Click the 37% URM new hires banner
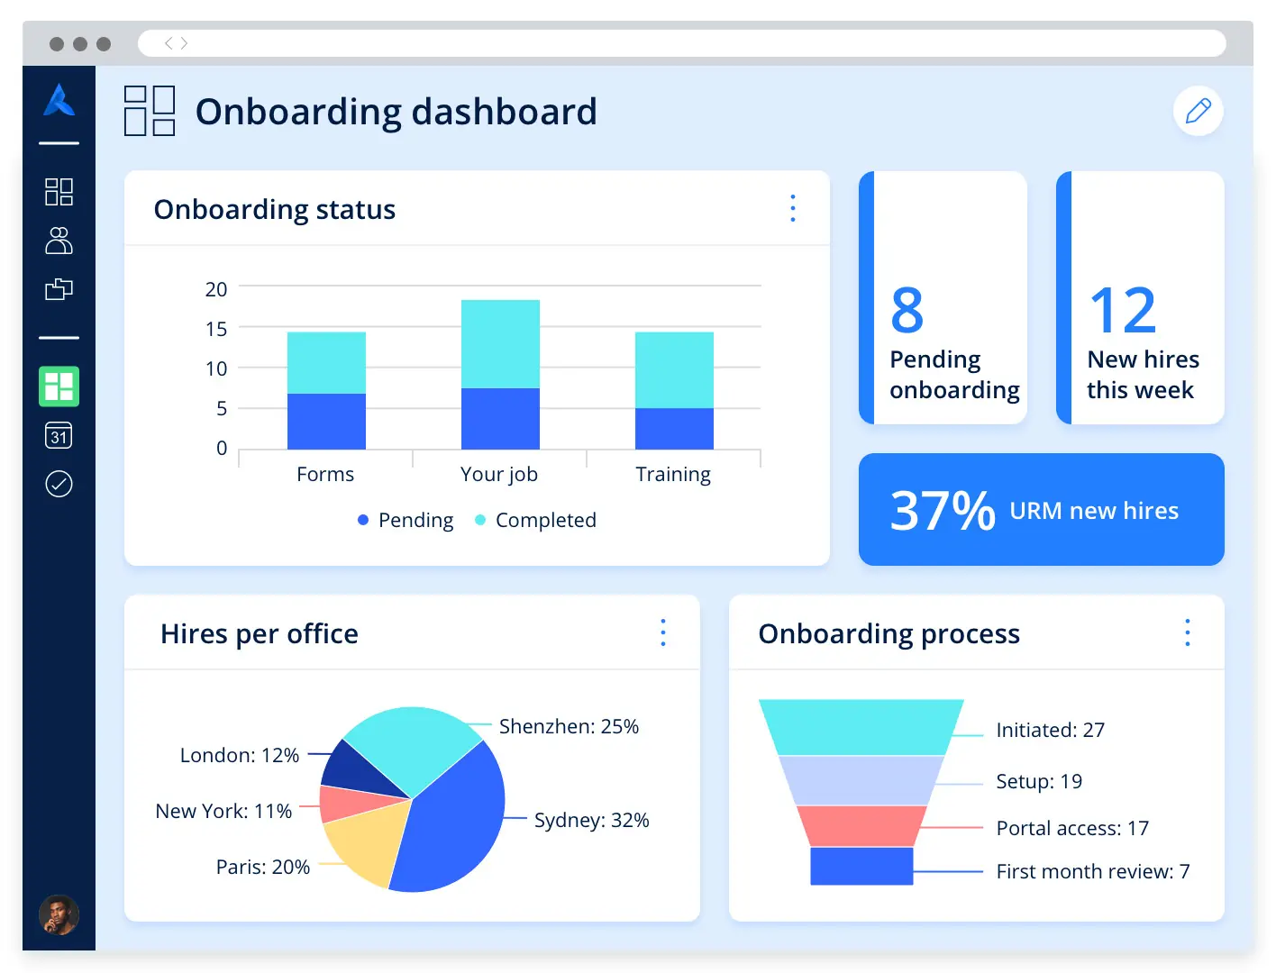Image resolution: width=1276 pixels, height=973 pixels. pos(1041,510)
